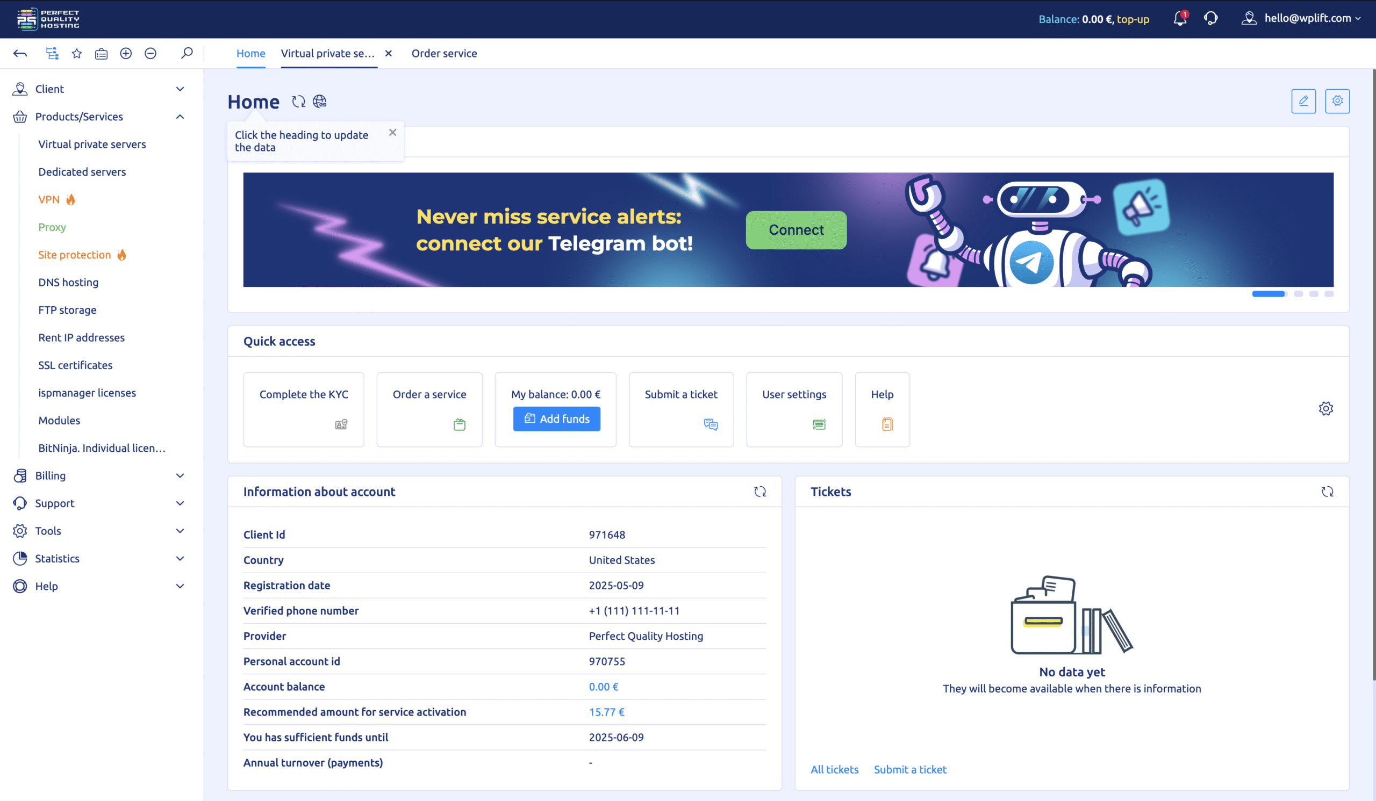This screenshot has height=801, width=1376.
Task: Refresh the Information about account panel
Action: 759,492
